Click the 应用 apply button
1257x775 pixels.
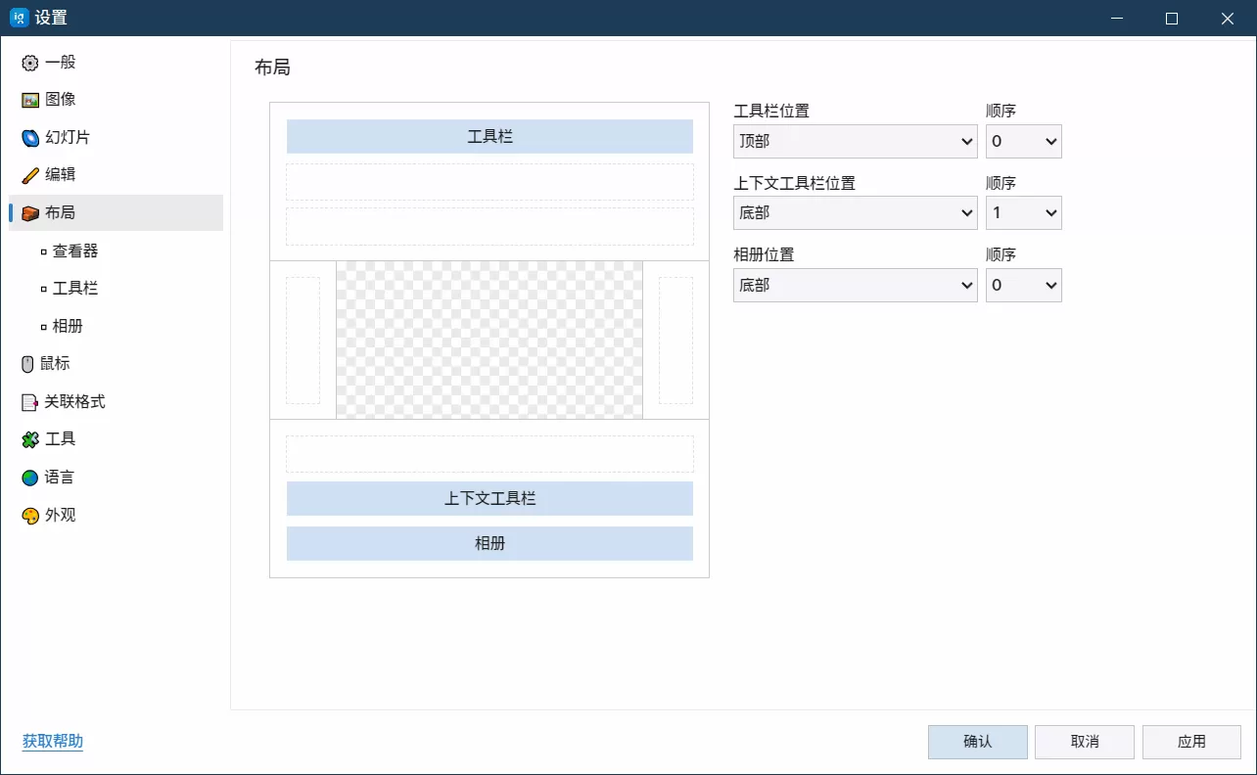[1191, 741]
